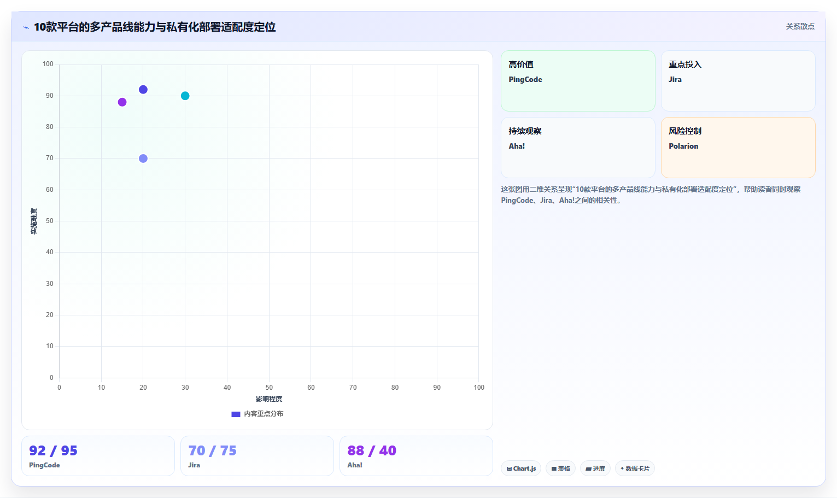Click the 数据卡片 chip icon

coord(622,468)
